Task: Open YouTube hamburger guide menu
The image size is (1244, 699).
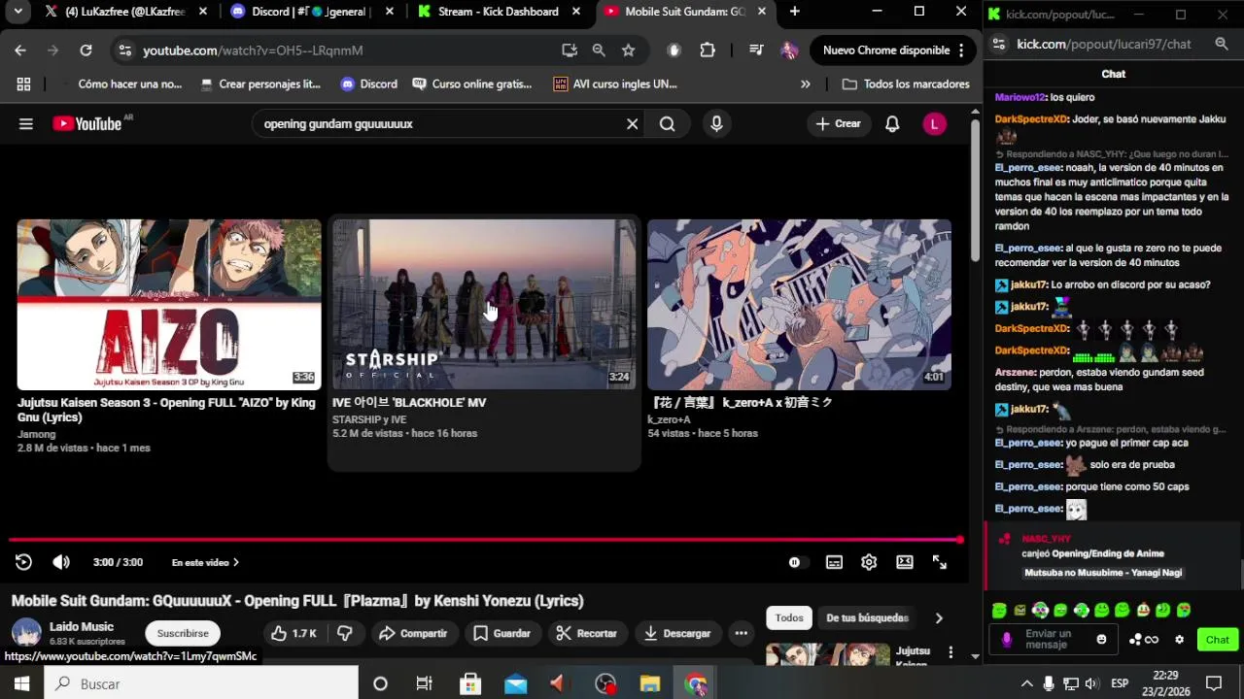Action: 26,124
